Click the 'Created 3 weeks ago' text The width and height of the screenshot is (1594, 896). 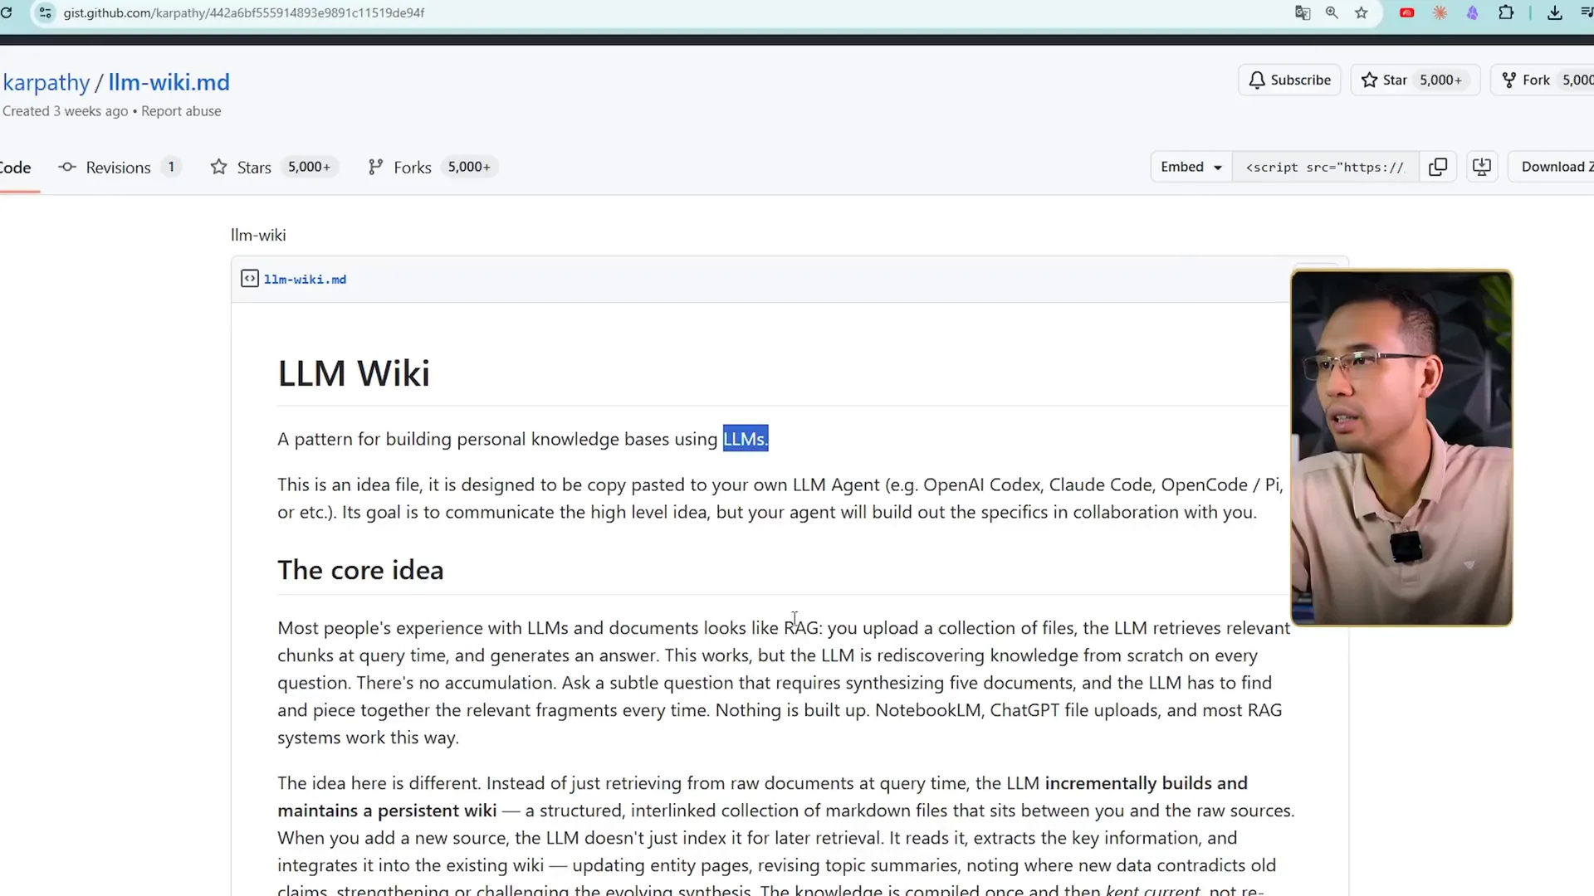coord(66,111)
